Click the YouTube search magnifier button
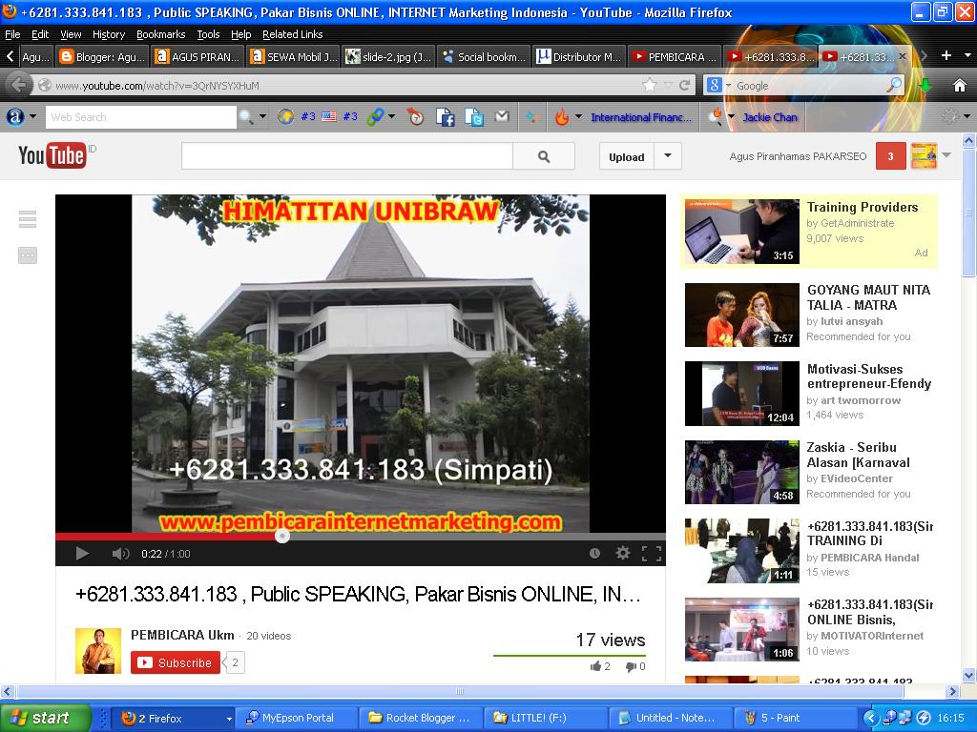The width and height of the screenshot is (977, 732). click(x=543, y=157)
